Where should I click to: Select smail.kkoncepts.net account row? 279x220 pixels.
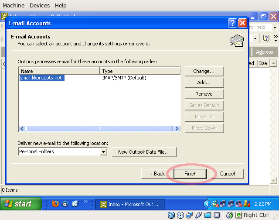42,78
